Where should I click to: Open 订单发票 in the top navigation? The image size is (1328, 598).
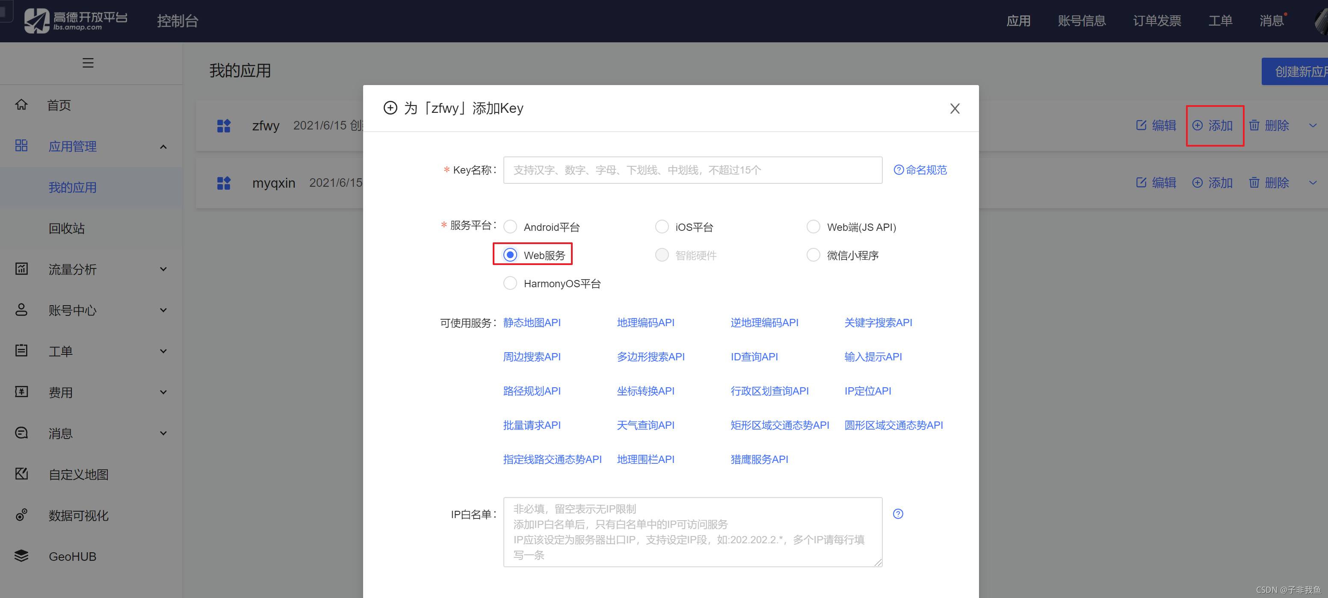click(x=1157, y=21)
